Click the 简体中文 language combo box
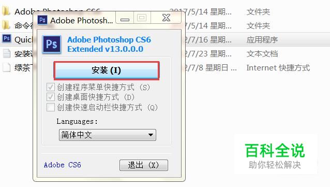 [108, 135]
